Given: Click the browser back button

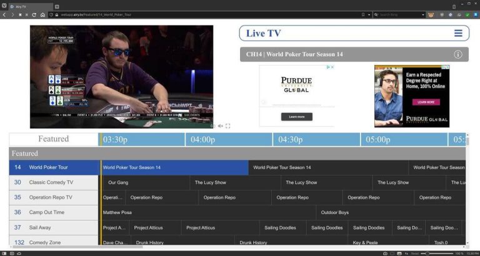Looking at the screenshot, I should pyautogui.click(x=4, y=14).
